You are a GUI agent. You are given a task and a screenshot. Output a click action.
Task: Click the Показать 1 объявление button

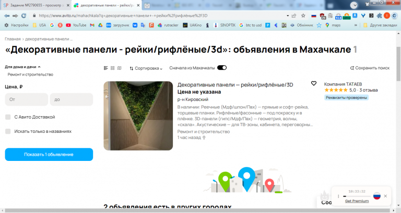pyautogui.click(x=49, y=155)
